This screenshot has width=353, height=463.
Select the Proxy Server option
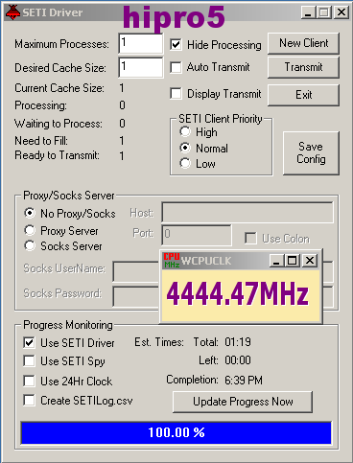pos(30,230)
